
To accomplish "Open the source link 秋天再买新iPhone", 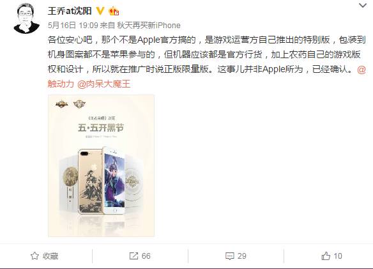I will [x=149, y=25].
